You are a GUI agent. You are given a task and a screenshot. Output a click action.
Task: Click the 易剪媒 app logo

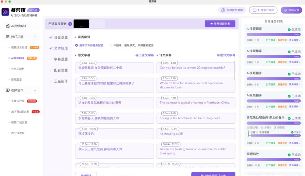[x=6, y=11]
